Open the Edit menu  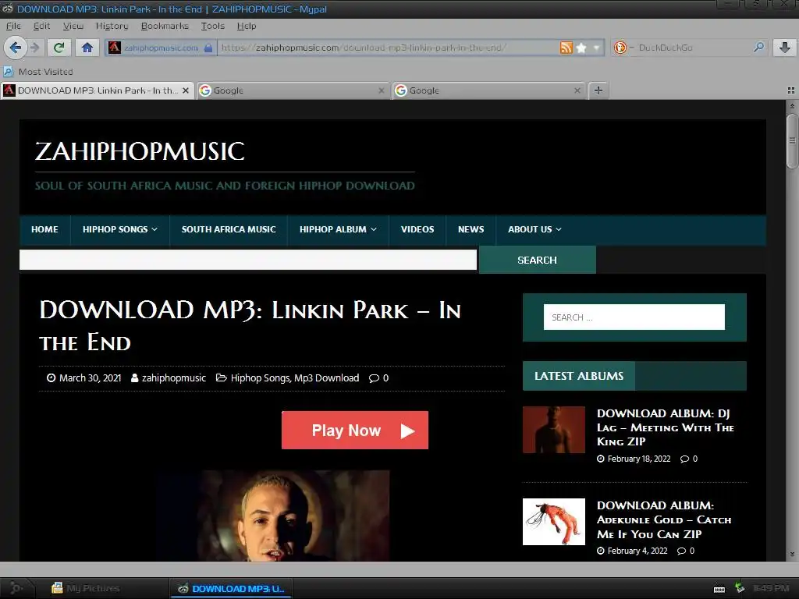41,26
